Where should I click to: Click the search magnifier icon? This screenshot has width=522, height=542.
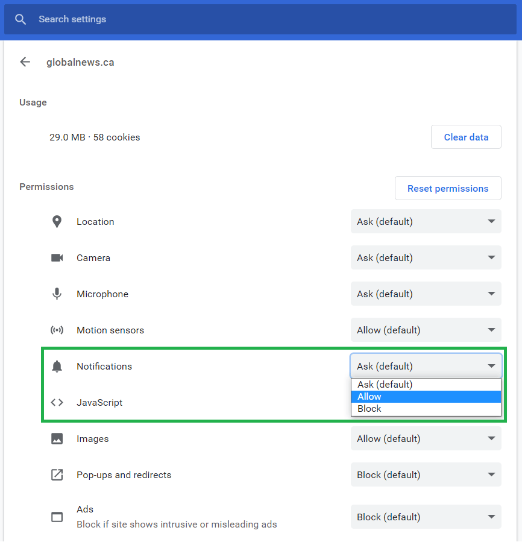pos(20,19)
